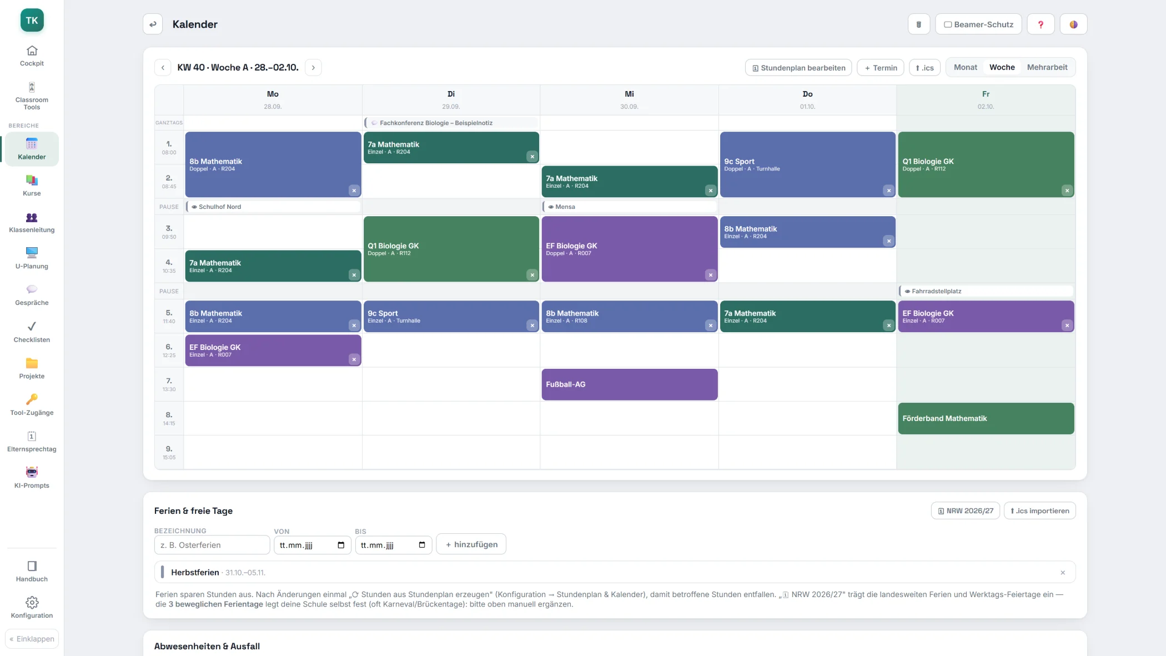Add a new Termin
1166x656 pixels.
point(881,68)
